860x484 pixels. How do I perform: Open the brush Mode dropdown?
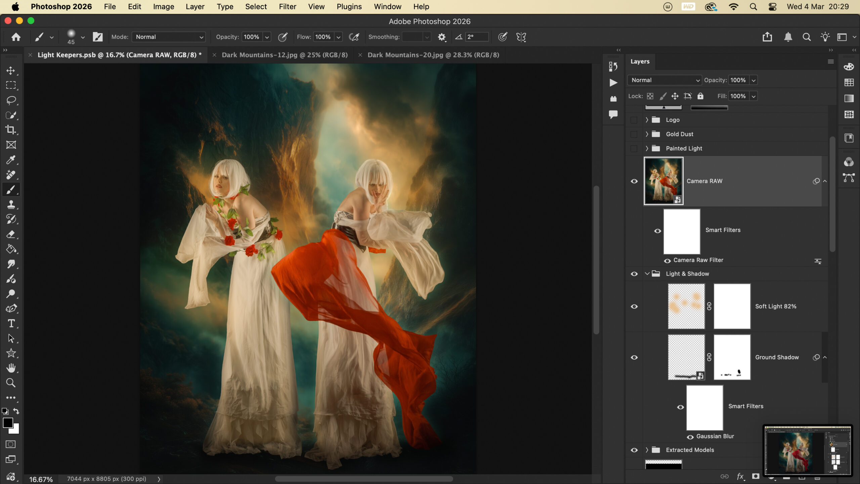point(169,37)
